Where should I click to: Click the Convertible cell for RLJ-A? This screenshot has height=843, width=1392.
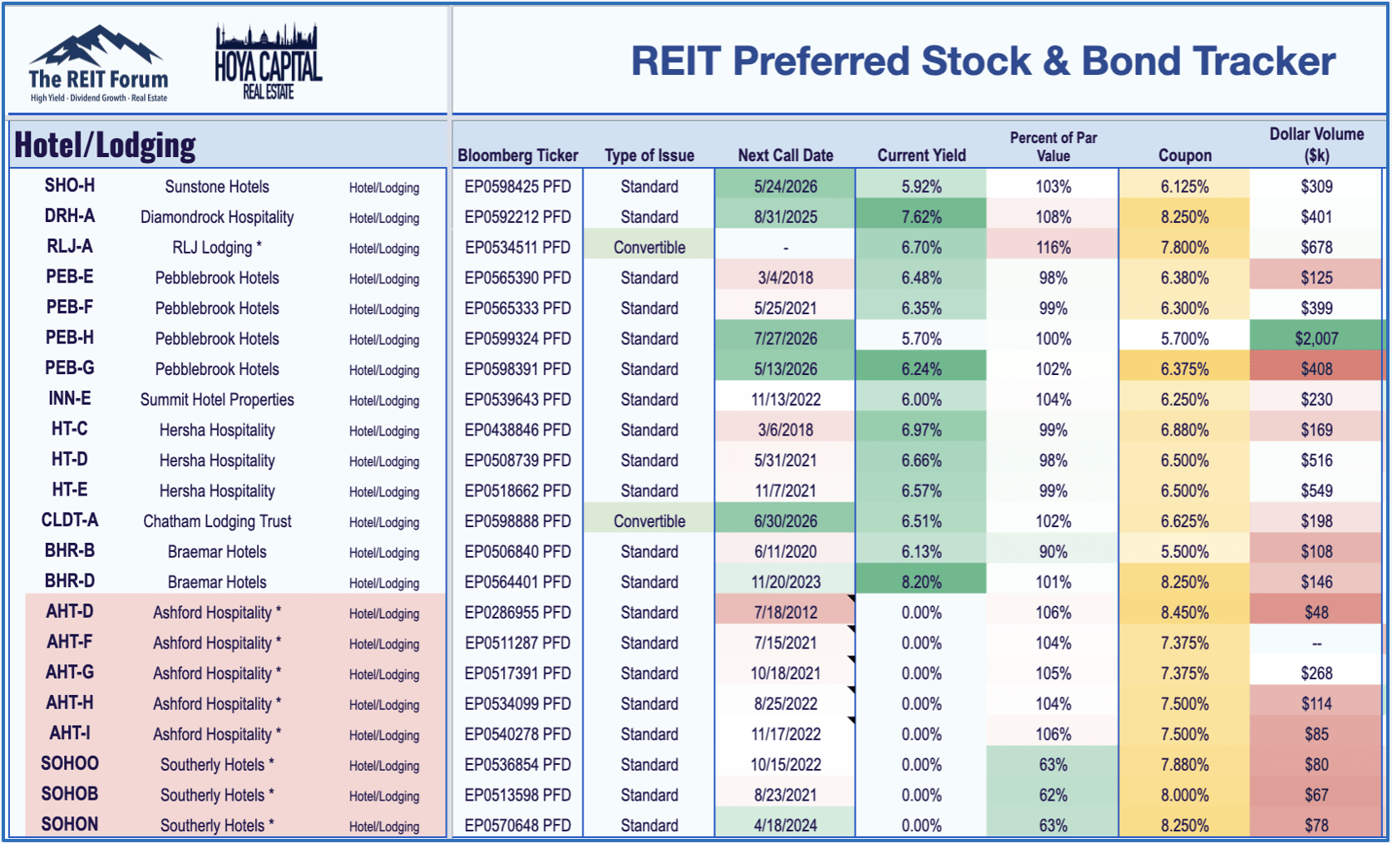[649, 247]
